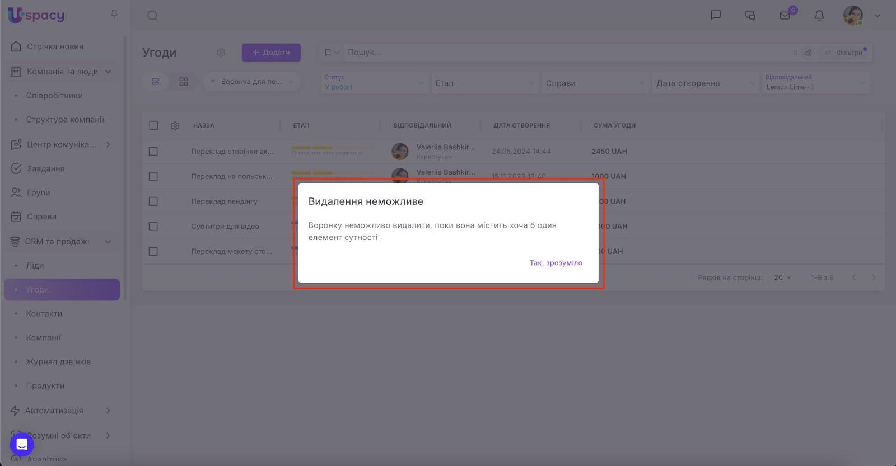This screenshot has height=466, width=896.
Task: Select the Переклад сторінки row checkbox
Action: pos(153,152)
